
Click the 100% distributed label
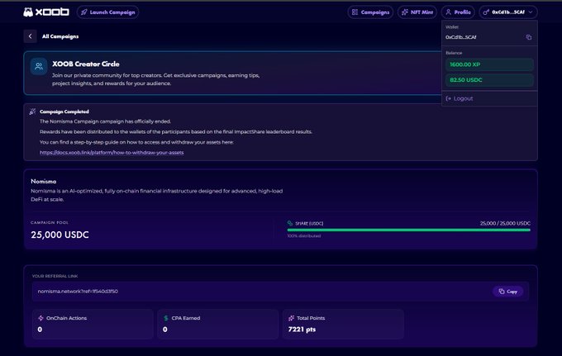(x=304, y=236)
